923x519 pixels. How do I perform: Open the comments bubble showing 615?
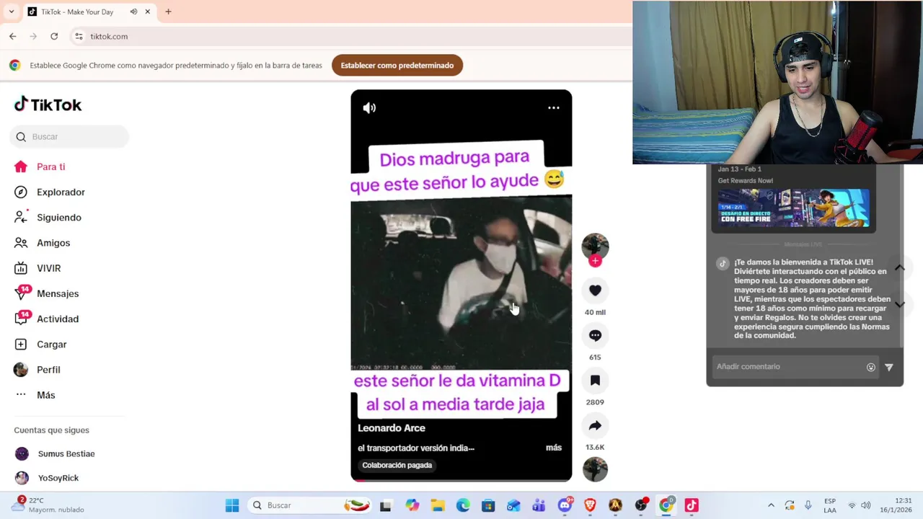click(595, 335)
